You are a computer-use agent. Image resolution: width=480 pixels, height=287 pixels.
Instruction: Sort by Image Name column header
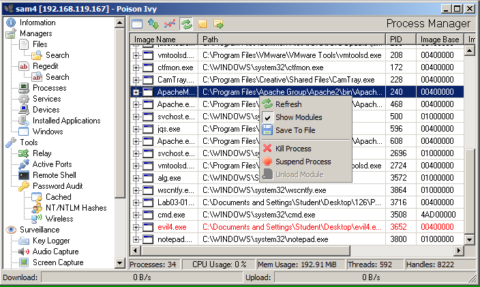164,39
